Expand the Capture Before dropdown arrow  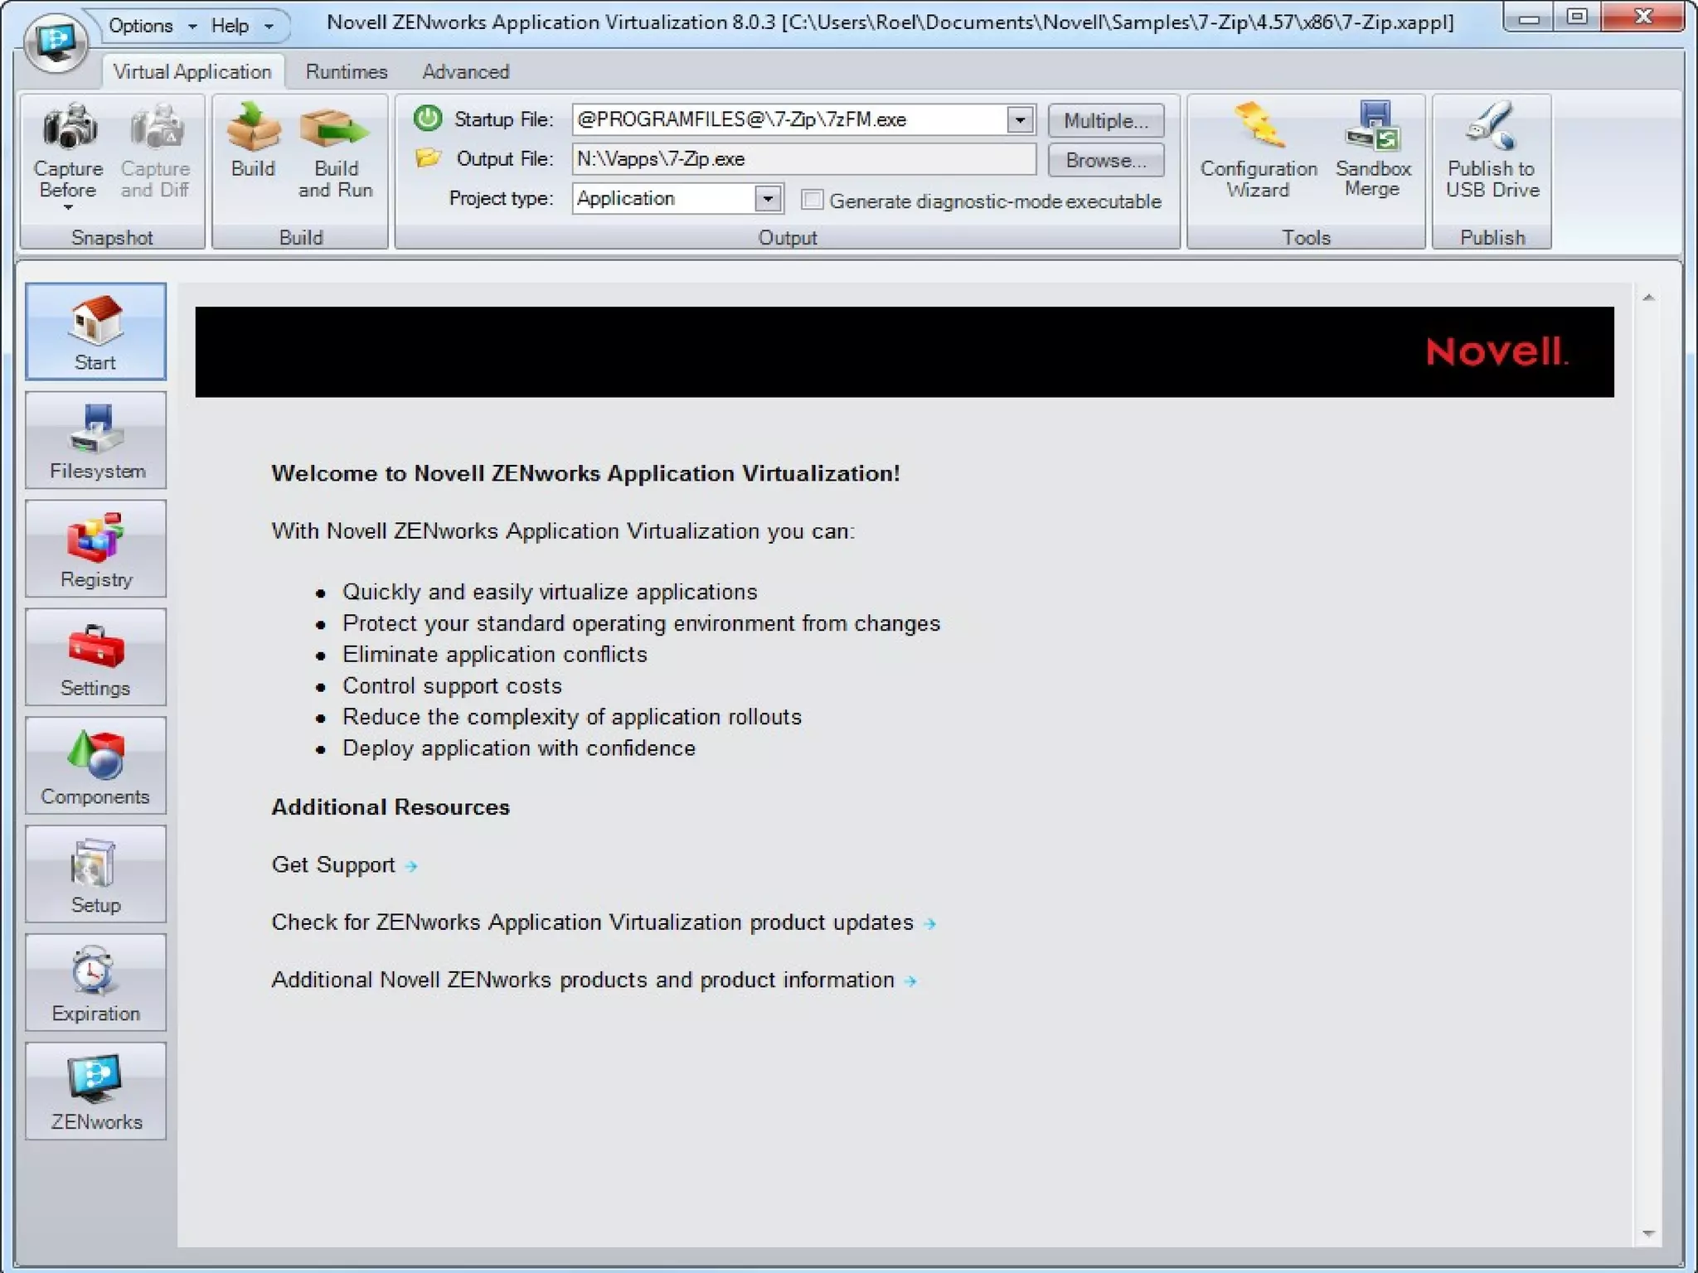pos(68,208)
